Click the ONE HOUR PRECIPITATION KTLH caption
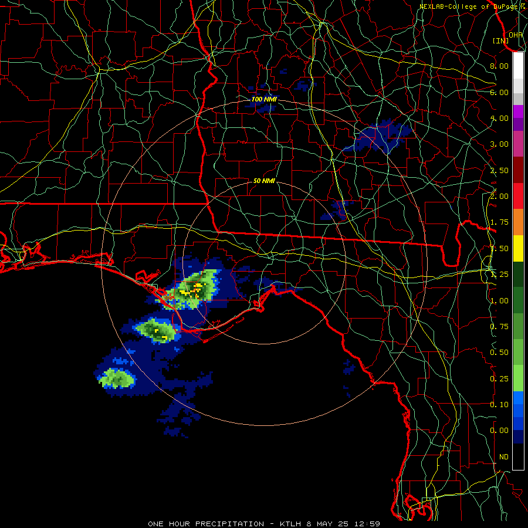528x528 pixels. pos(264,524)
